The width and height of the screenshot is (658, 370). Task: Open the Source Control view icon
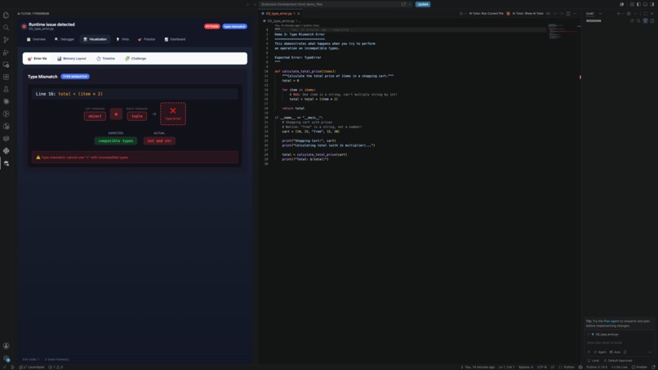point(6,40)
